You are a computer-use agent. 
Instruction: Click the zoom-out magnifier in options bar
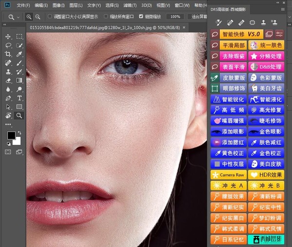point(38,17)
